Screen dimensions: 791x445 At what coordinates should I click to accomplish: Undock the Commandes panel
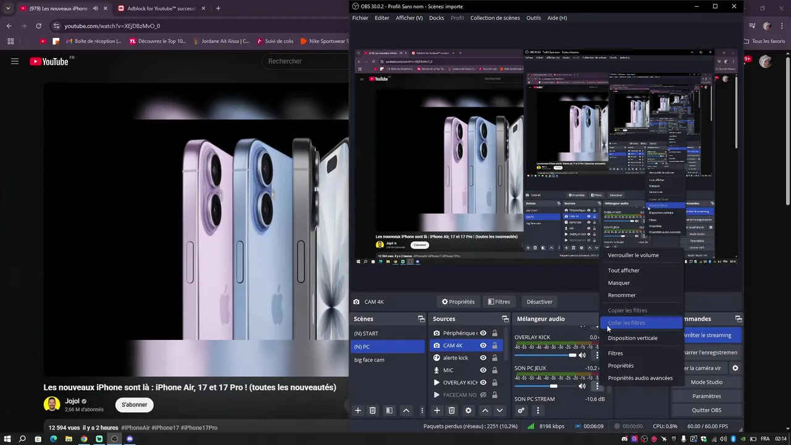click(x=738, y=319)
